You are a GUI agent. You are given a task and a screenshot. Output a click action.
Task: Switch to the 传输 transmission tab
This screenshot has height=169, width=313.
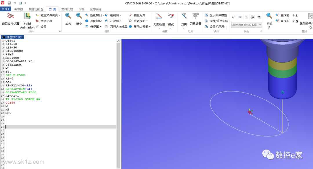coord(81,9)
